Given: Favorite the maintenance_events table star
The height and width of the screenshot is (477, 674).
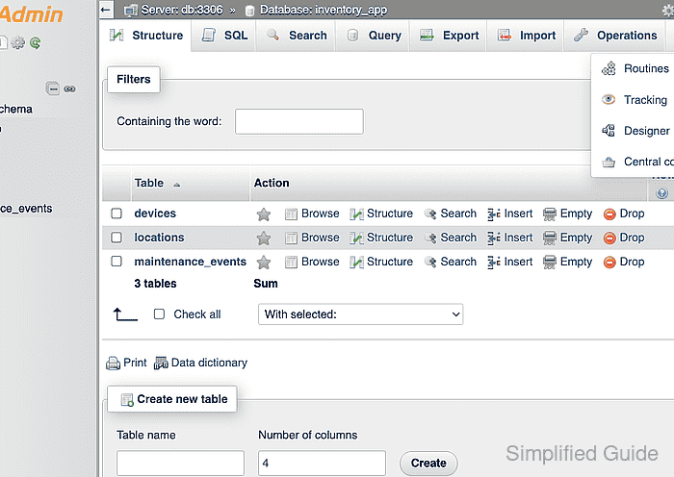Looking at the screenshot, I should click(264, 262).
